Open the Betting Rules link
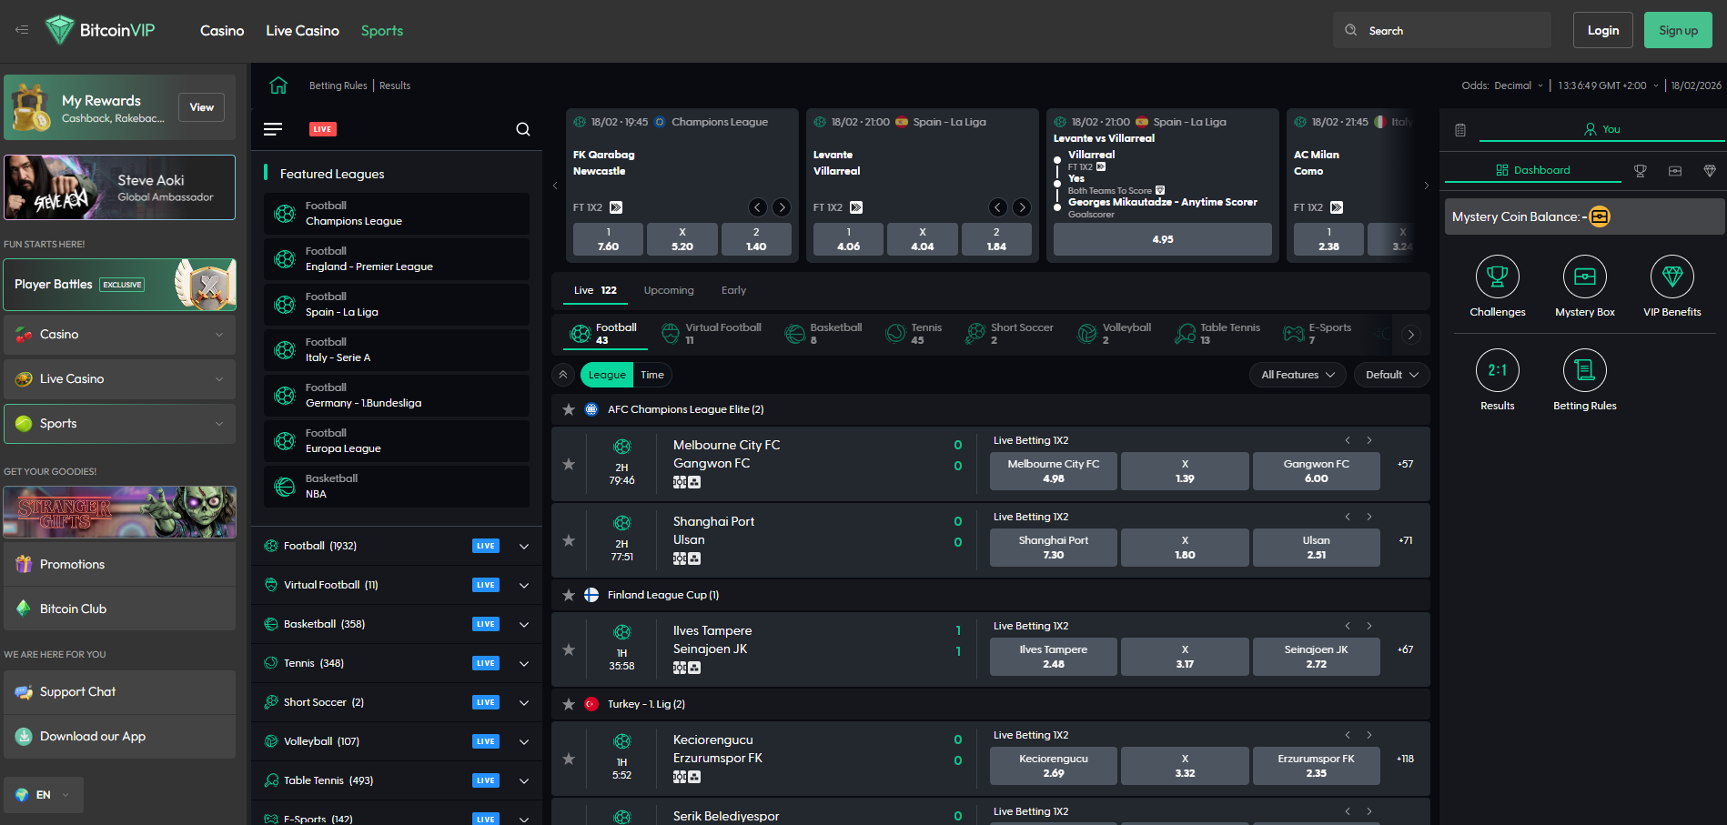 click(338, 85)
